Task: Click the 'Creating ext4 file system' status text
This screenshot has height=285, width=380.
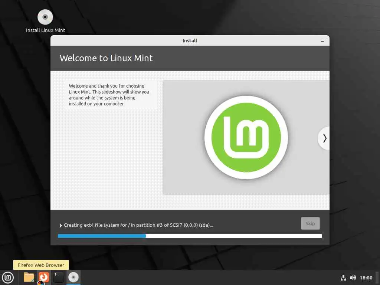Action: point(138,225)
